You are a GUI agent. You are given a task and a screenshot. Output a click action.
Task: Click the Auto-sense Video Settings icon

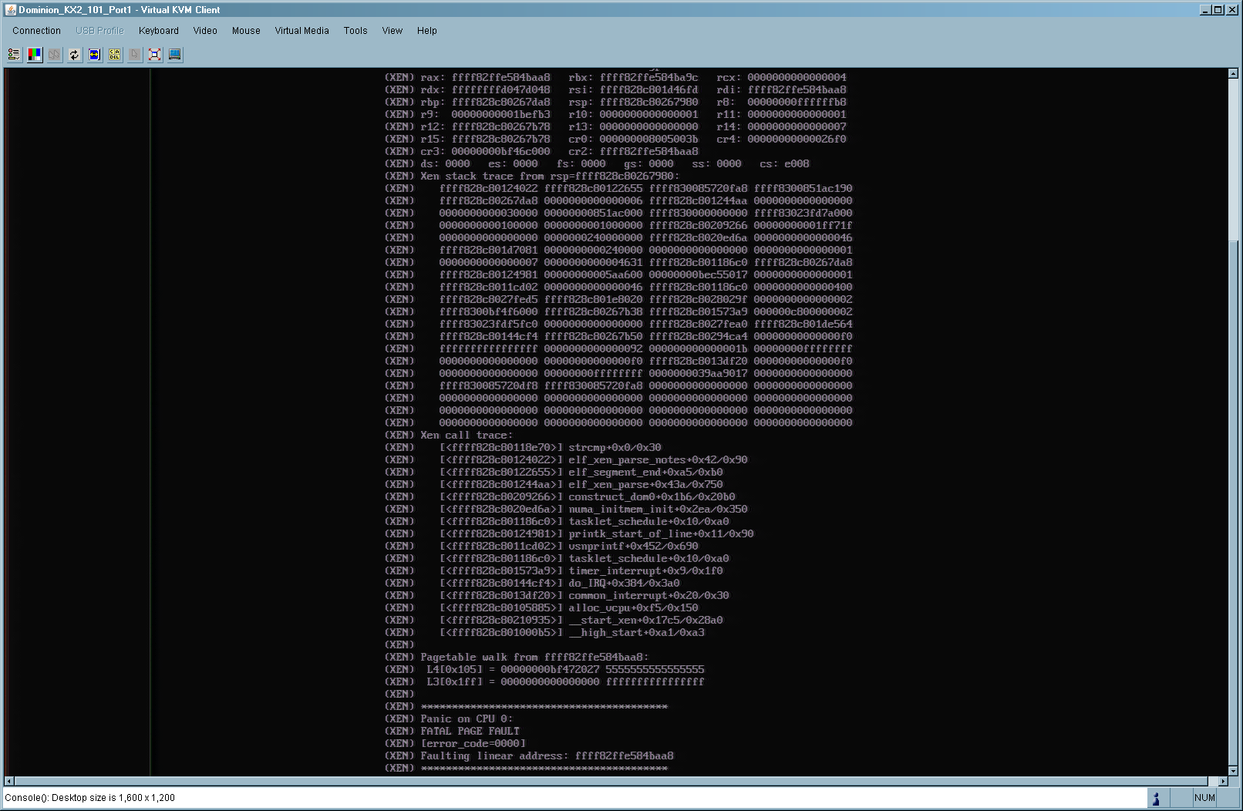94,55
